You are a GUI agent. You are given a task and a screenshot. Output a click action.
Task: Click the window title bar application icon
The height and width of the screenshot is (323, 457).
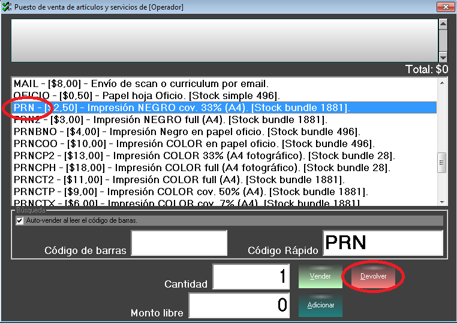(x=7, y=7)
